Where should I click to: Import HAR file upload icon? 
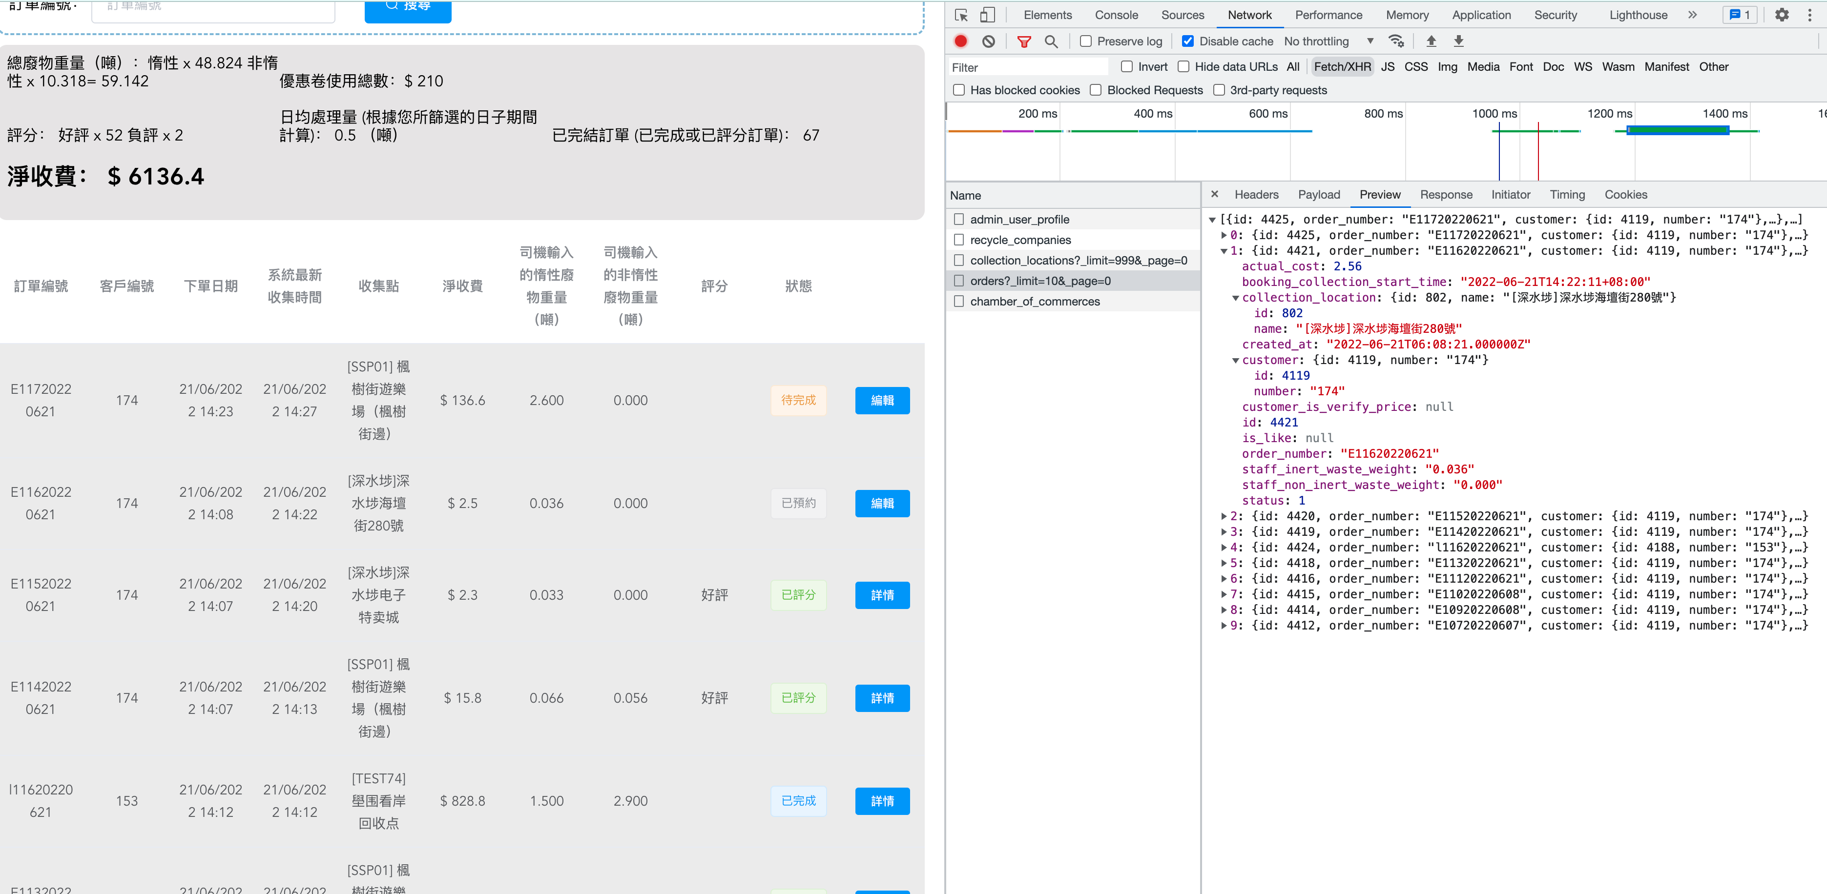point(1431,41)
